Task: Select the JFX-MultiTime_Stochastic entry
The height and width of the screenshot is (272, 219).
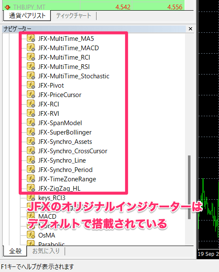Action: 74,76
